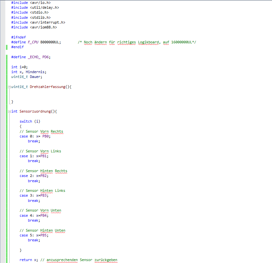Click the 'int i=0;' declaration
The height and width of the screenshot is (263, 272).
click(x=19, y=67)
